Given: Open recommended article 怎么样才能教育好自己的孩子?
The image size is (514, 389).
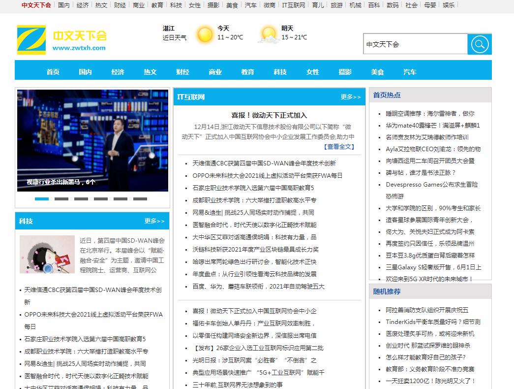Looking at the screenshot, I should pyautogui.click(x=425, y=357).
